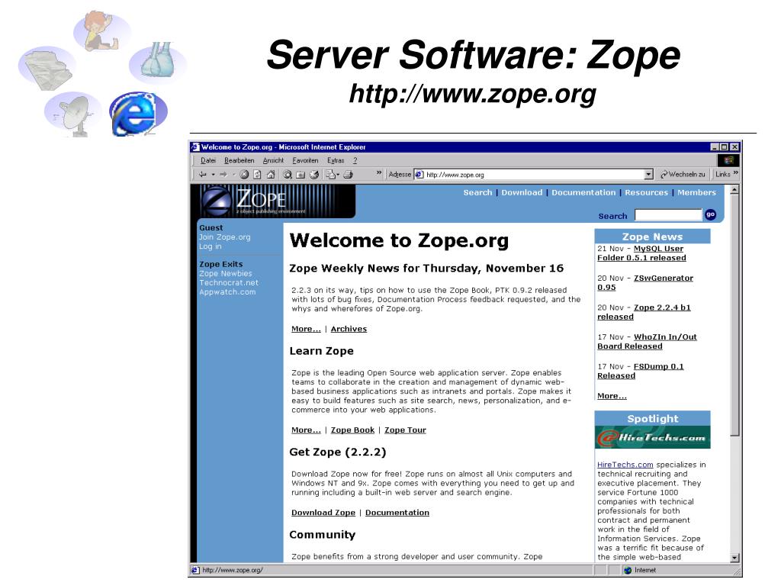Image resolution: width=781 pixels, height=586 pixels.
Task: Open the History toolbar icon
Action: point(313,175)
